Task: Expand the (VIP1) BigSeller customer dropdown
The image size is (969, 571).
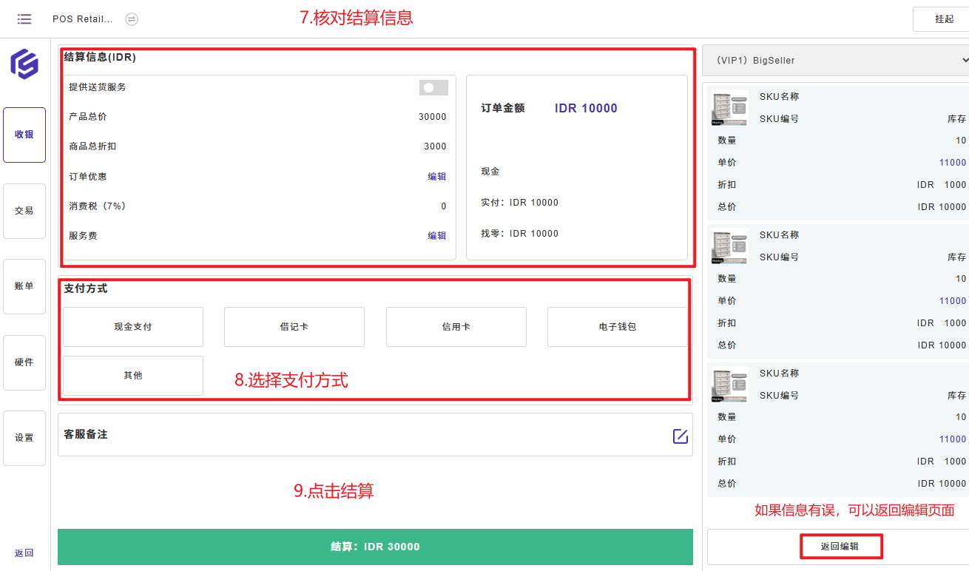Action: [x=834, y=60]
